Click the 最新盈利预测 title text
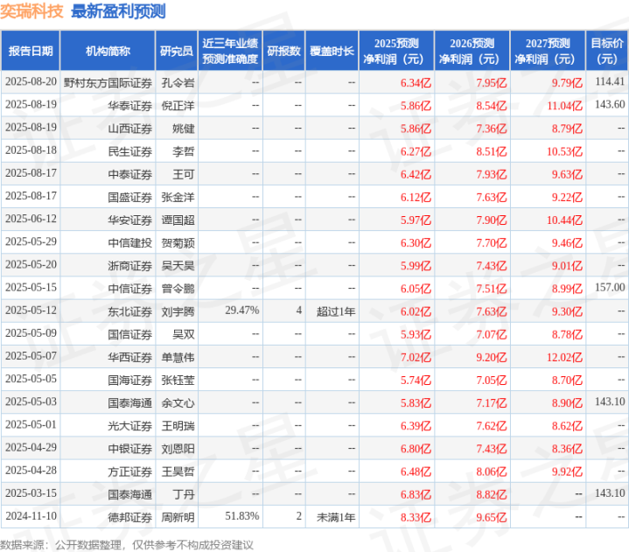This screenshot has height=552, width=629. click(118, 11)
